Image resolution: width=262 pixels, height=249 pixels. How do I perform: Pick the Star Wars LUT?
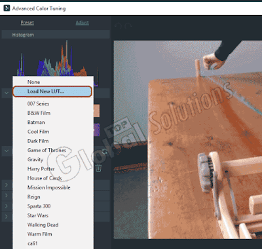point(53,216)
